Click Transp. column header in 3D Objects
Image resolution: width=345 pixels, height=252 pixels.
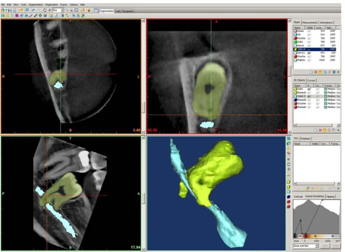coord(329,86)
